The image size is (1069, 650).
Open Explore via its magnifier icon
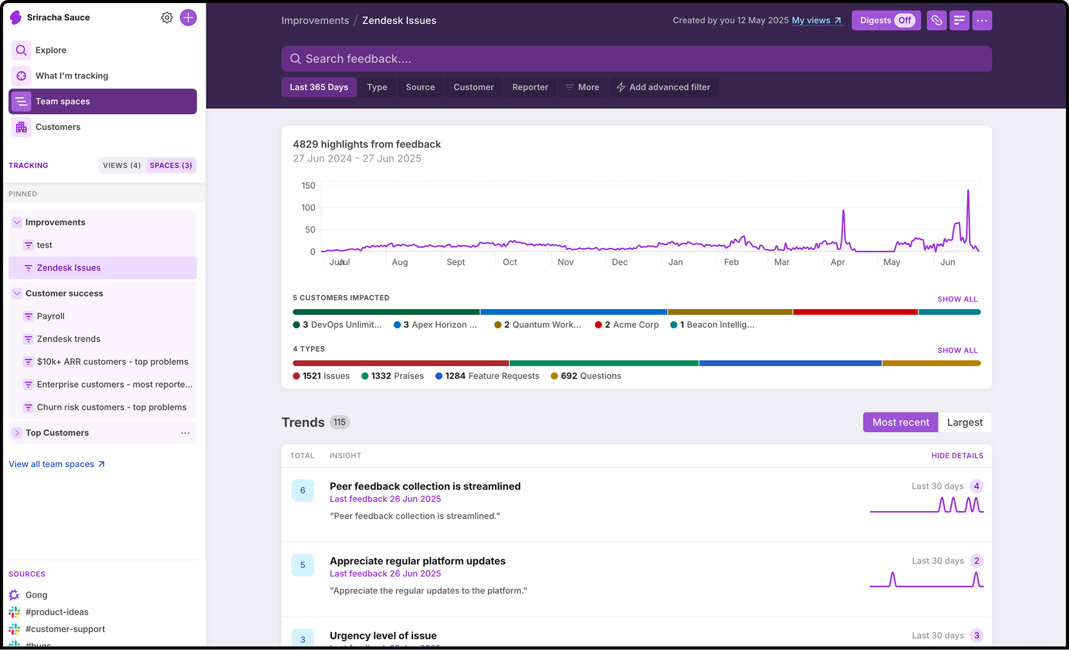point(21,50)
